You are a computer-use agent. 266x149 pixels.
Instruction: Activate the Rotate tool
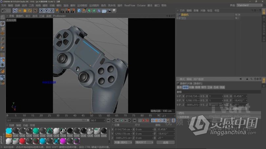pyautogui.click(x=30, y=11)
